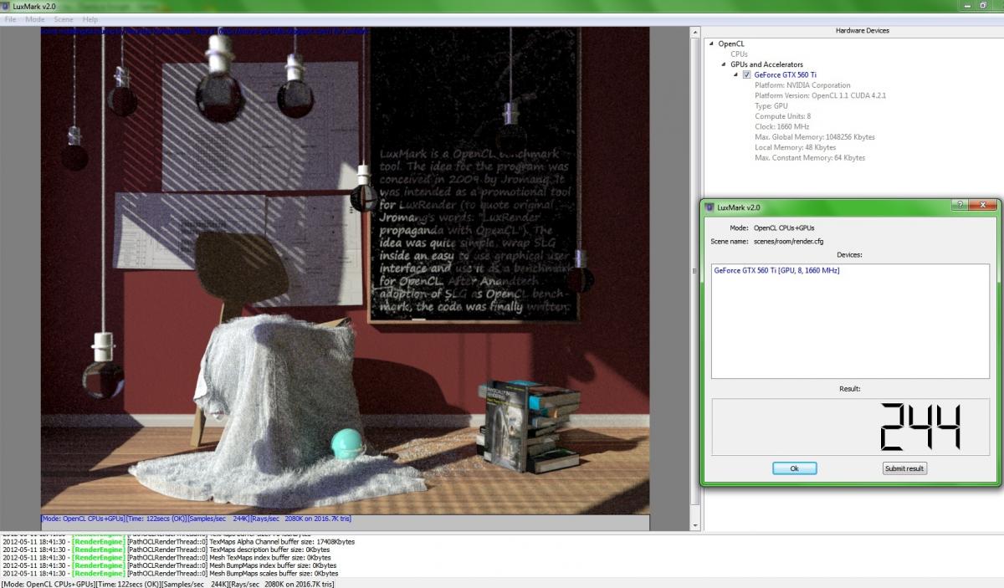Click the Hardware Devices panel header
The image size is (1004, 588).
point(862,31)
